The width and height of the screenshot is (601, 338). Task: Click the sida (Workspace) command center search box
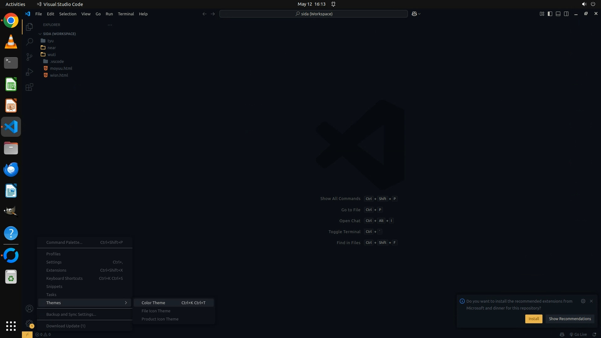(314, 14)
